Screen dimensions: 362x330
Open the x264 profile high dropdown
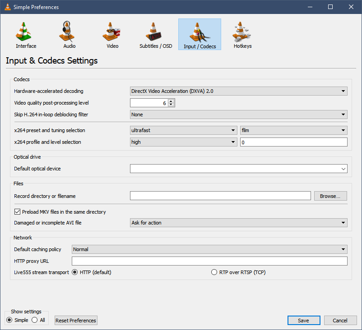184,142
